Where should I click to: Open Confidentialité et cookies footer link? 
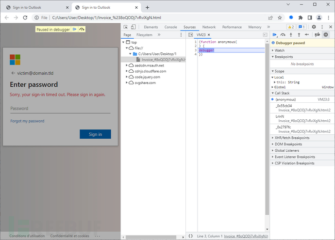pyautogui.click(x=69, y=236)
